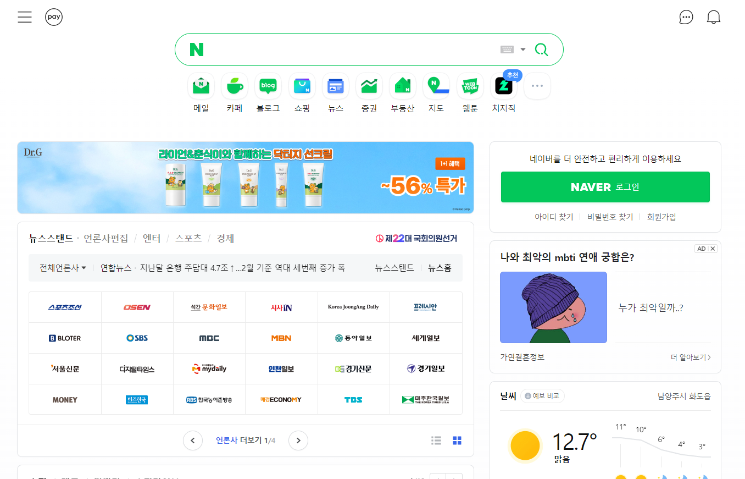Open 아이디 찾기 link
The height and width of the screenshot is (479, 745).
tap(554, 217)
